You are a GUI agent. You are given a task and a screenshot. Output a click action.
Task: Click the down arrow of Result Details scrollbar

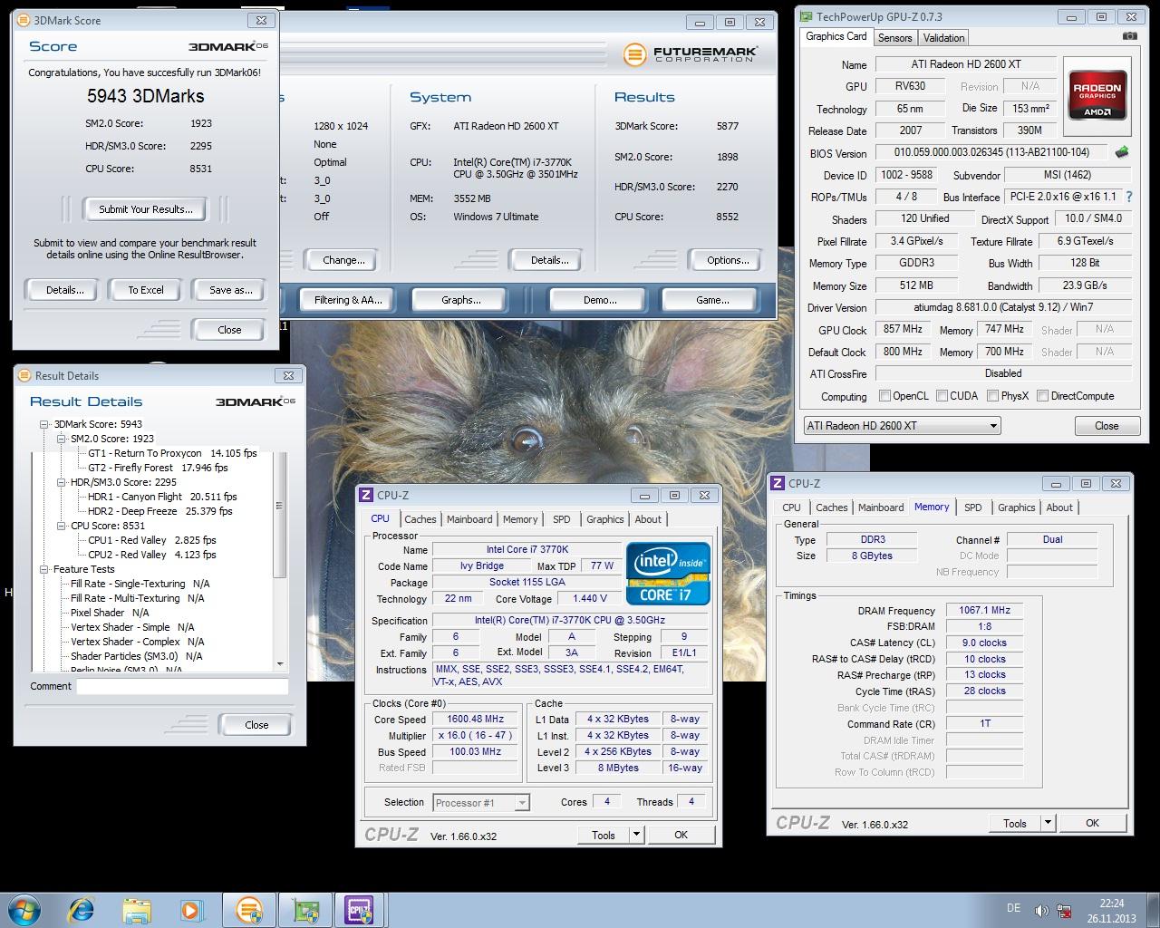pyautogui.click(x=280, y=663)
